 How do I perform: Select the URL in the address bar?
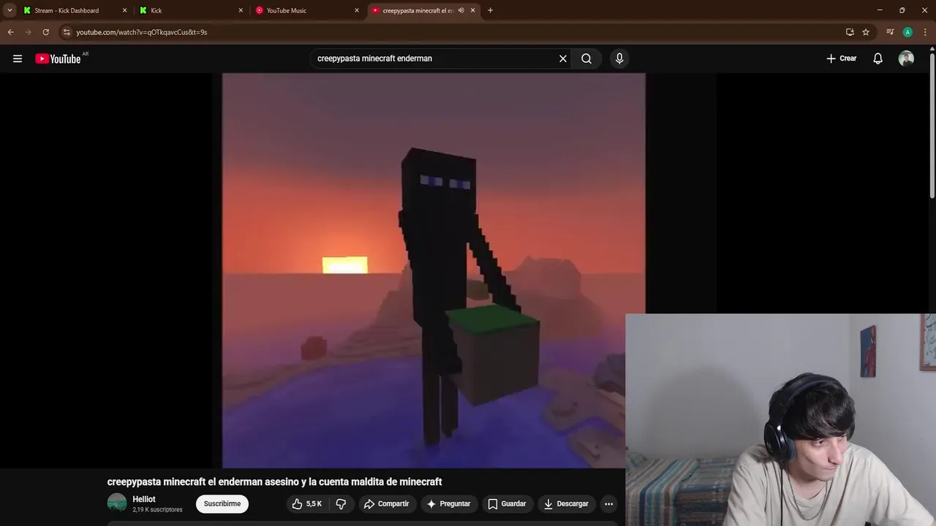pos(142,32)
